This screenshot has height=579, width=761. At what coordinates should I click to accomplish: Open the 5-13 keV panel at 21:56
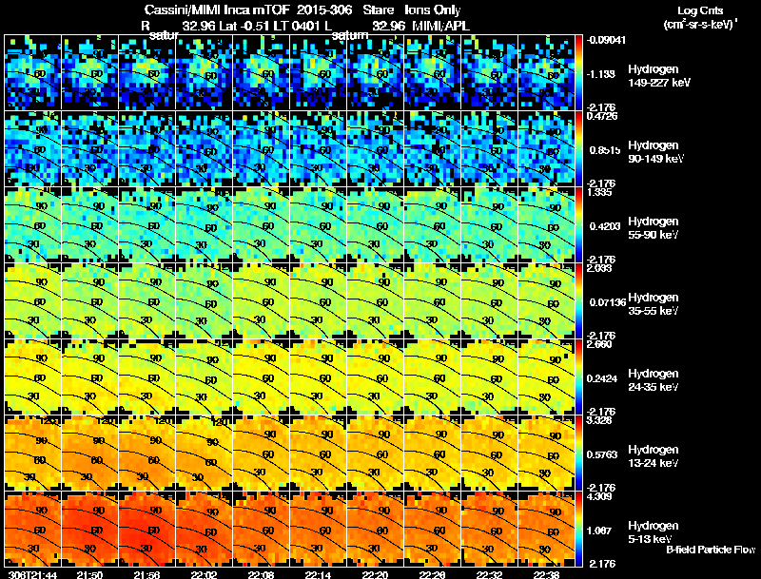(x=147, y=529)
